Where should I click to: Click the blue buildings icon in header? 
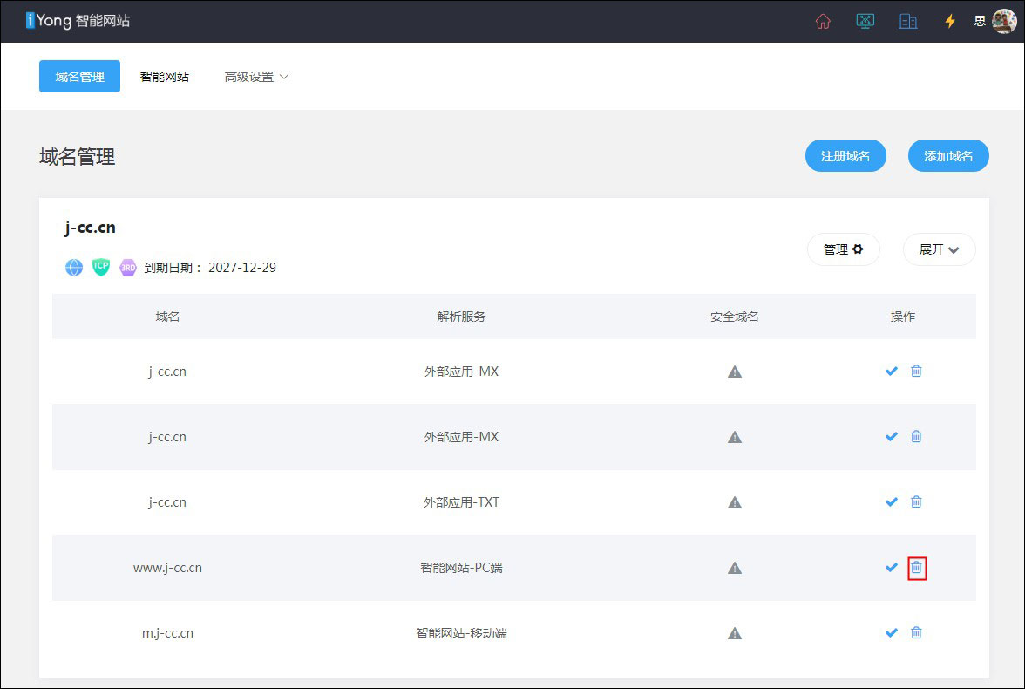coord(907,22)
